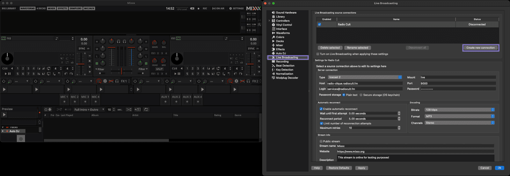Adjust Maximum retries stepper
510x176 pixels.
(399, 128)
